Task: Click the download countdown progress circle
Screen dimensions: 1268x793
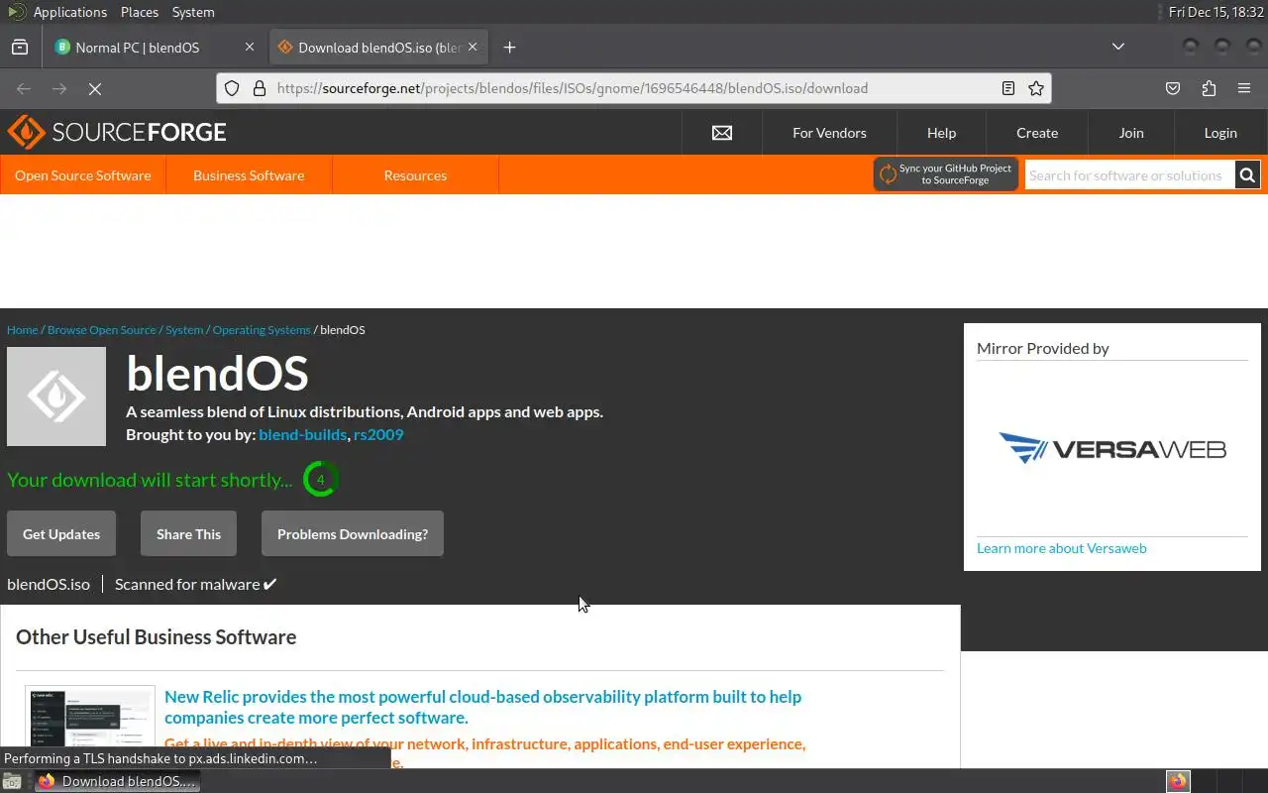Action: 320,480
